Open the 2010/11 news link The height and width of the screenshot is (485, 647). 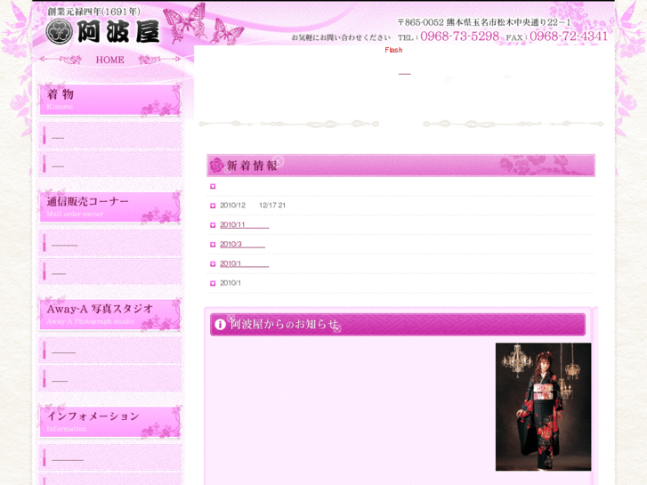tap(244, 224)
